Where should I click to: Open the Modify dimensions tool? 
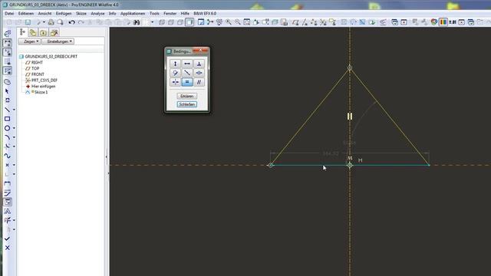tap(7, 192)
